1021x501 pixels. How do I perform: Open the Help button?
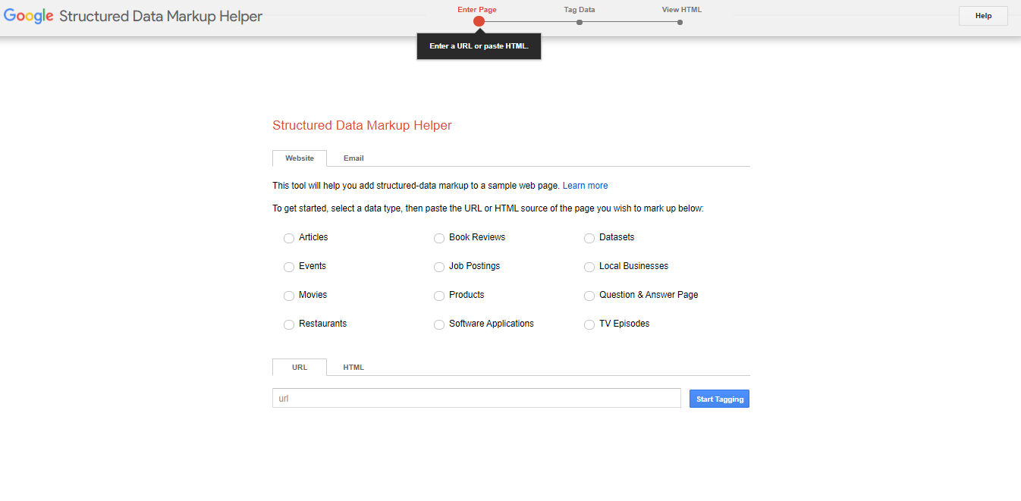983,16
